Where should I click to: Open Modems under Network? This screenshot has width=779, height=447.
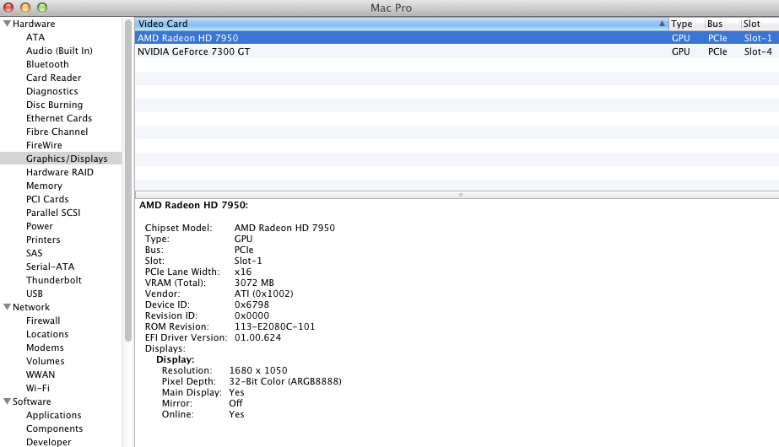45,347
